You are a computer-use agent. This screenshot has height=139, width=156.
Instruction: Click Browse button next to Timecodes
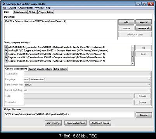coord(142,102)
